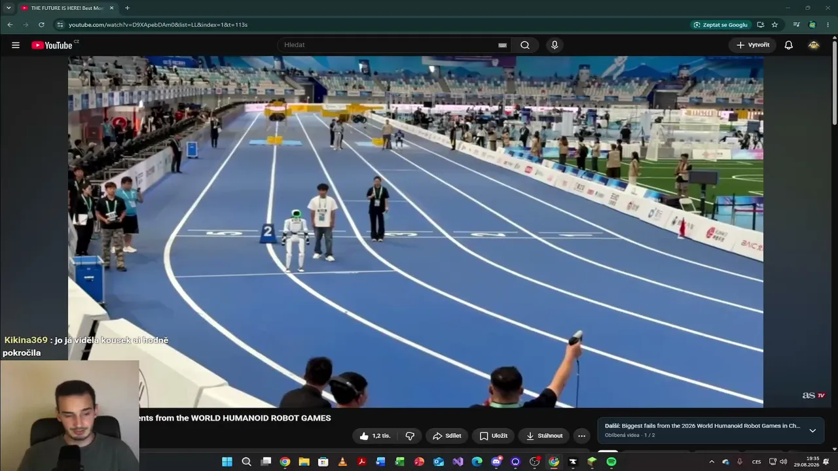
Task: Open browser tab search dropdown
Action: 9,8
